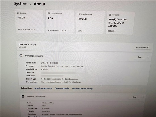The height and width of the screenshot is (117, 156).
Task: Click the Installed RAM icon
Action: click(79, 14)
